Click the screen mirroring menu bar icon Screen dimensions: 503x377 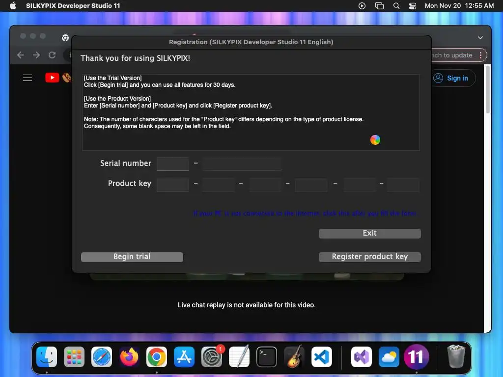(380, 6)
